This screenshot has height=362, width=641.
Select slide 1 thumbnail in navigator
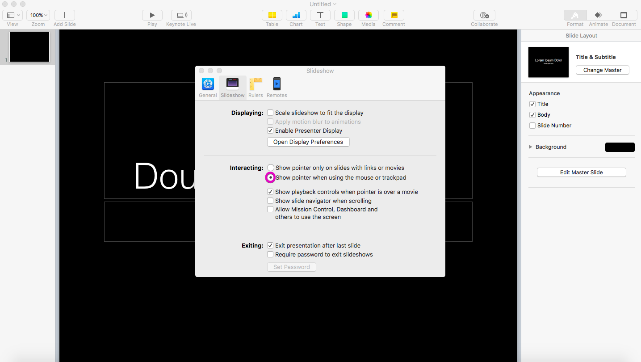29,47
